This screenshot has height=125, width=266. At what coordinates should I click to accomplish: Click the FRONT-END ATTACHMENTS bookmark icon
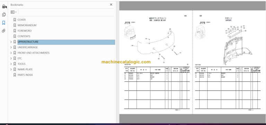[x=15, y=53]
